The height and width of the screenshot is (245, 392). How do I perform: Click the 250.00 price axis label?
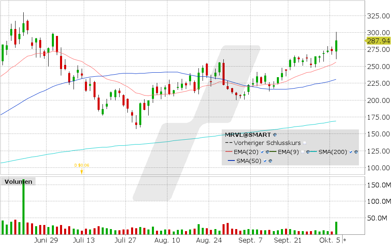coord(378,67)
